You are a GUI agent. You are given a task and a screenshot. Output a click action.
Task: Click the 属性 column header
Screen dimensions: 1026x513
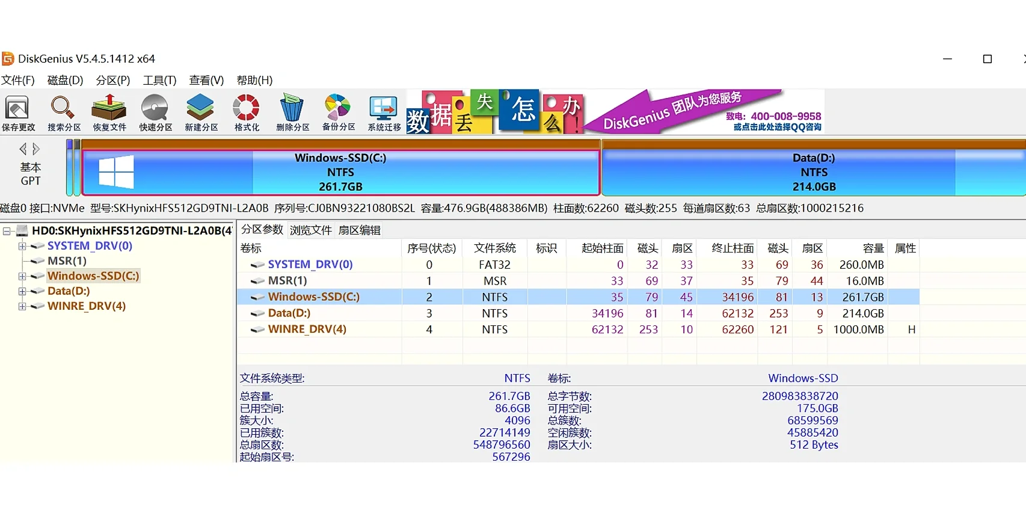(905, 248)
